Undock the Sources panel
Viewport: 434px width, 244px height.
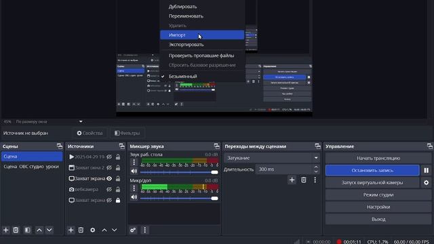[122, 146]
